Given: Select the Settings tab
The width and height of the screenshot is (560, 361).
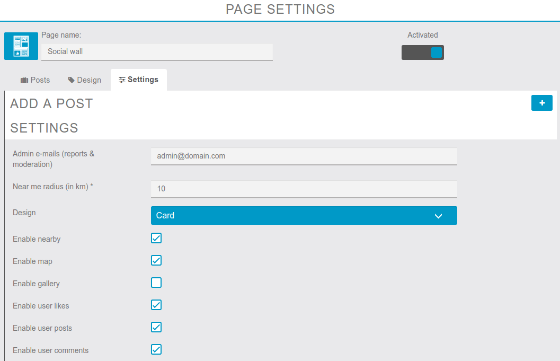Looking at the screenshot, I should [x=139, y=80].
